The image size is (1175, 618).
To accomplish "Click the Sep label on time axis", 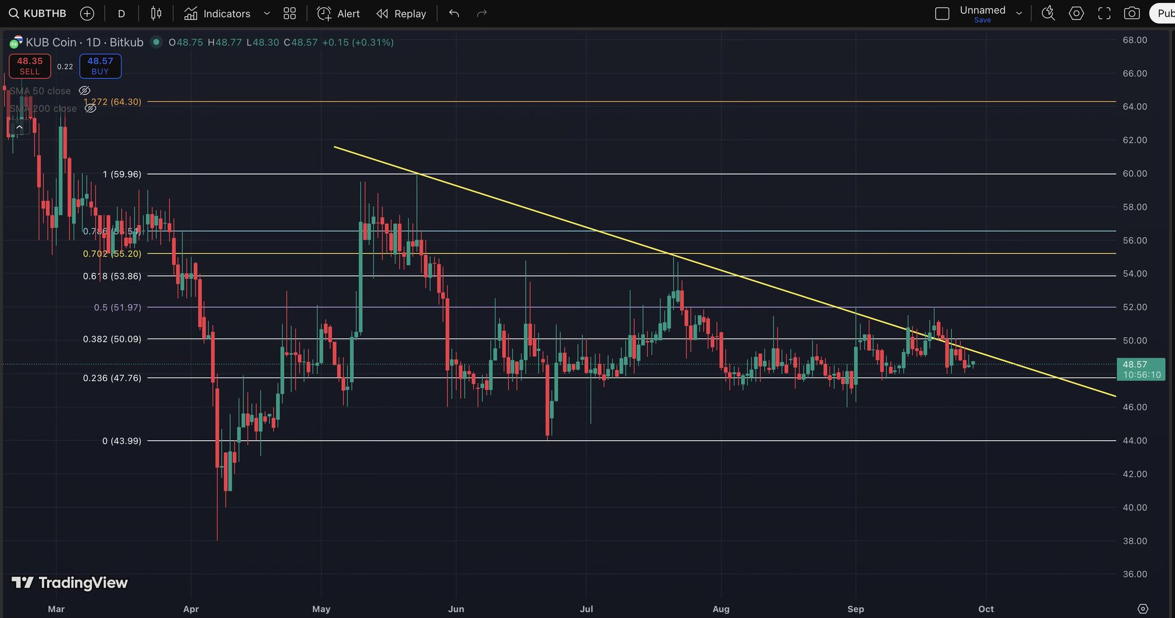I will tap(855, 609).
